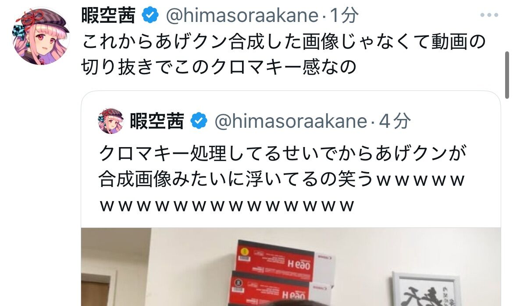Open the display name 暇空茜 on main tweet
This screenshot has width=513, height=306.
pyautogui.click(x=108, y=15)
